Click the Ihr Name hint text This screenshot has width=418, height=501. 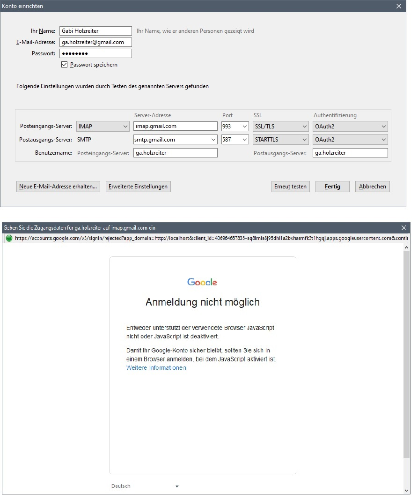195,31
